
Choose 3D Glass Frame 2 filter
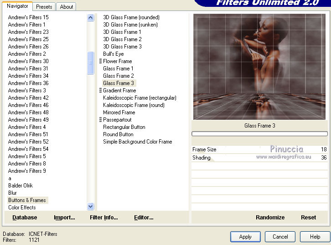122,39
